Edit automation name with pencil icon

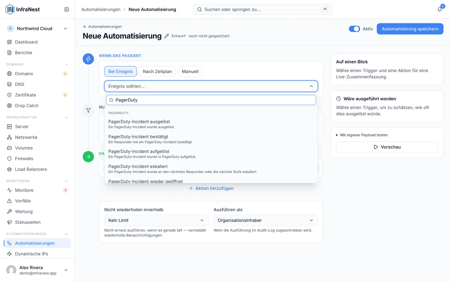click(166, 36)
